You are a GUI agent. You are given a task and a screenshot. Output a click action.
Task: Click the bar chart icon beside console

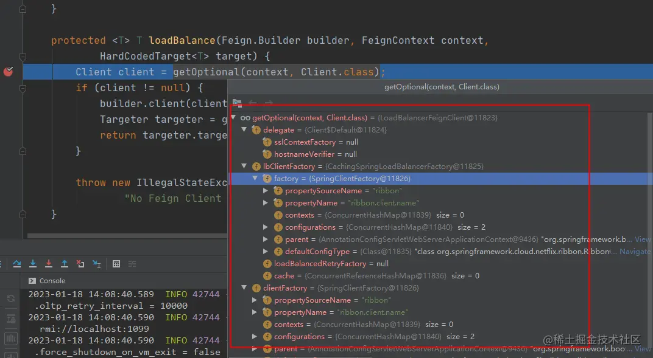(11, 338)
